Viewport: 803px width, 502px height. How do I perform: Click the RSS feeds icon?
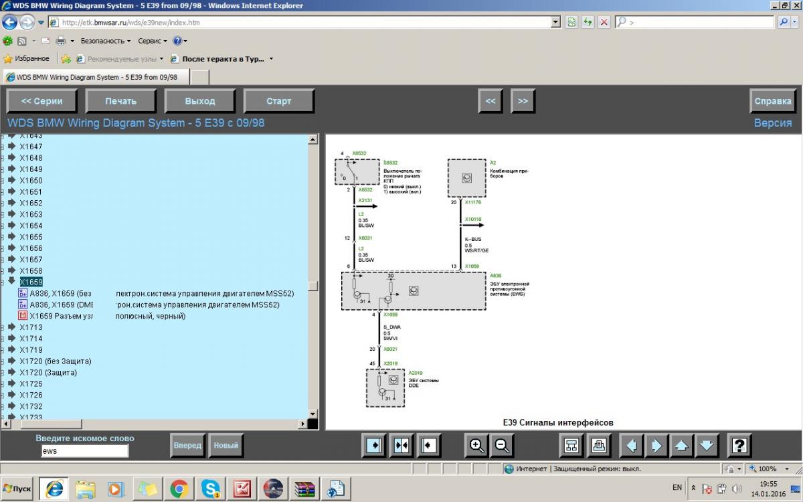point(22,41)
